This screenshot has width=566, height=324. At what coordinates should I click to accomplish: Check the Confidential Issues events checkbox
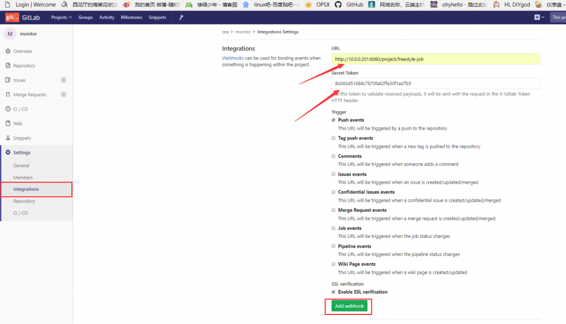click(333, 192)
